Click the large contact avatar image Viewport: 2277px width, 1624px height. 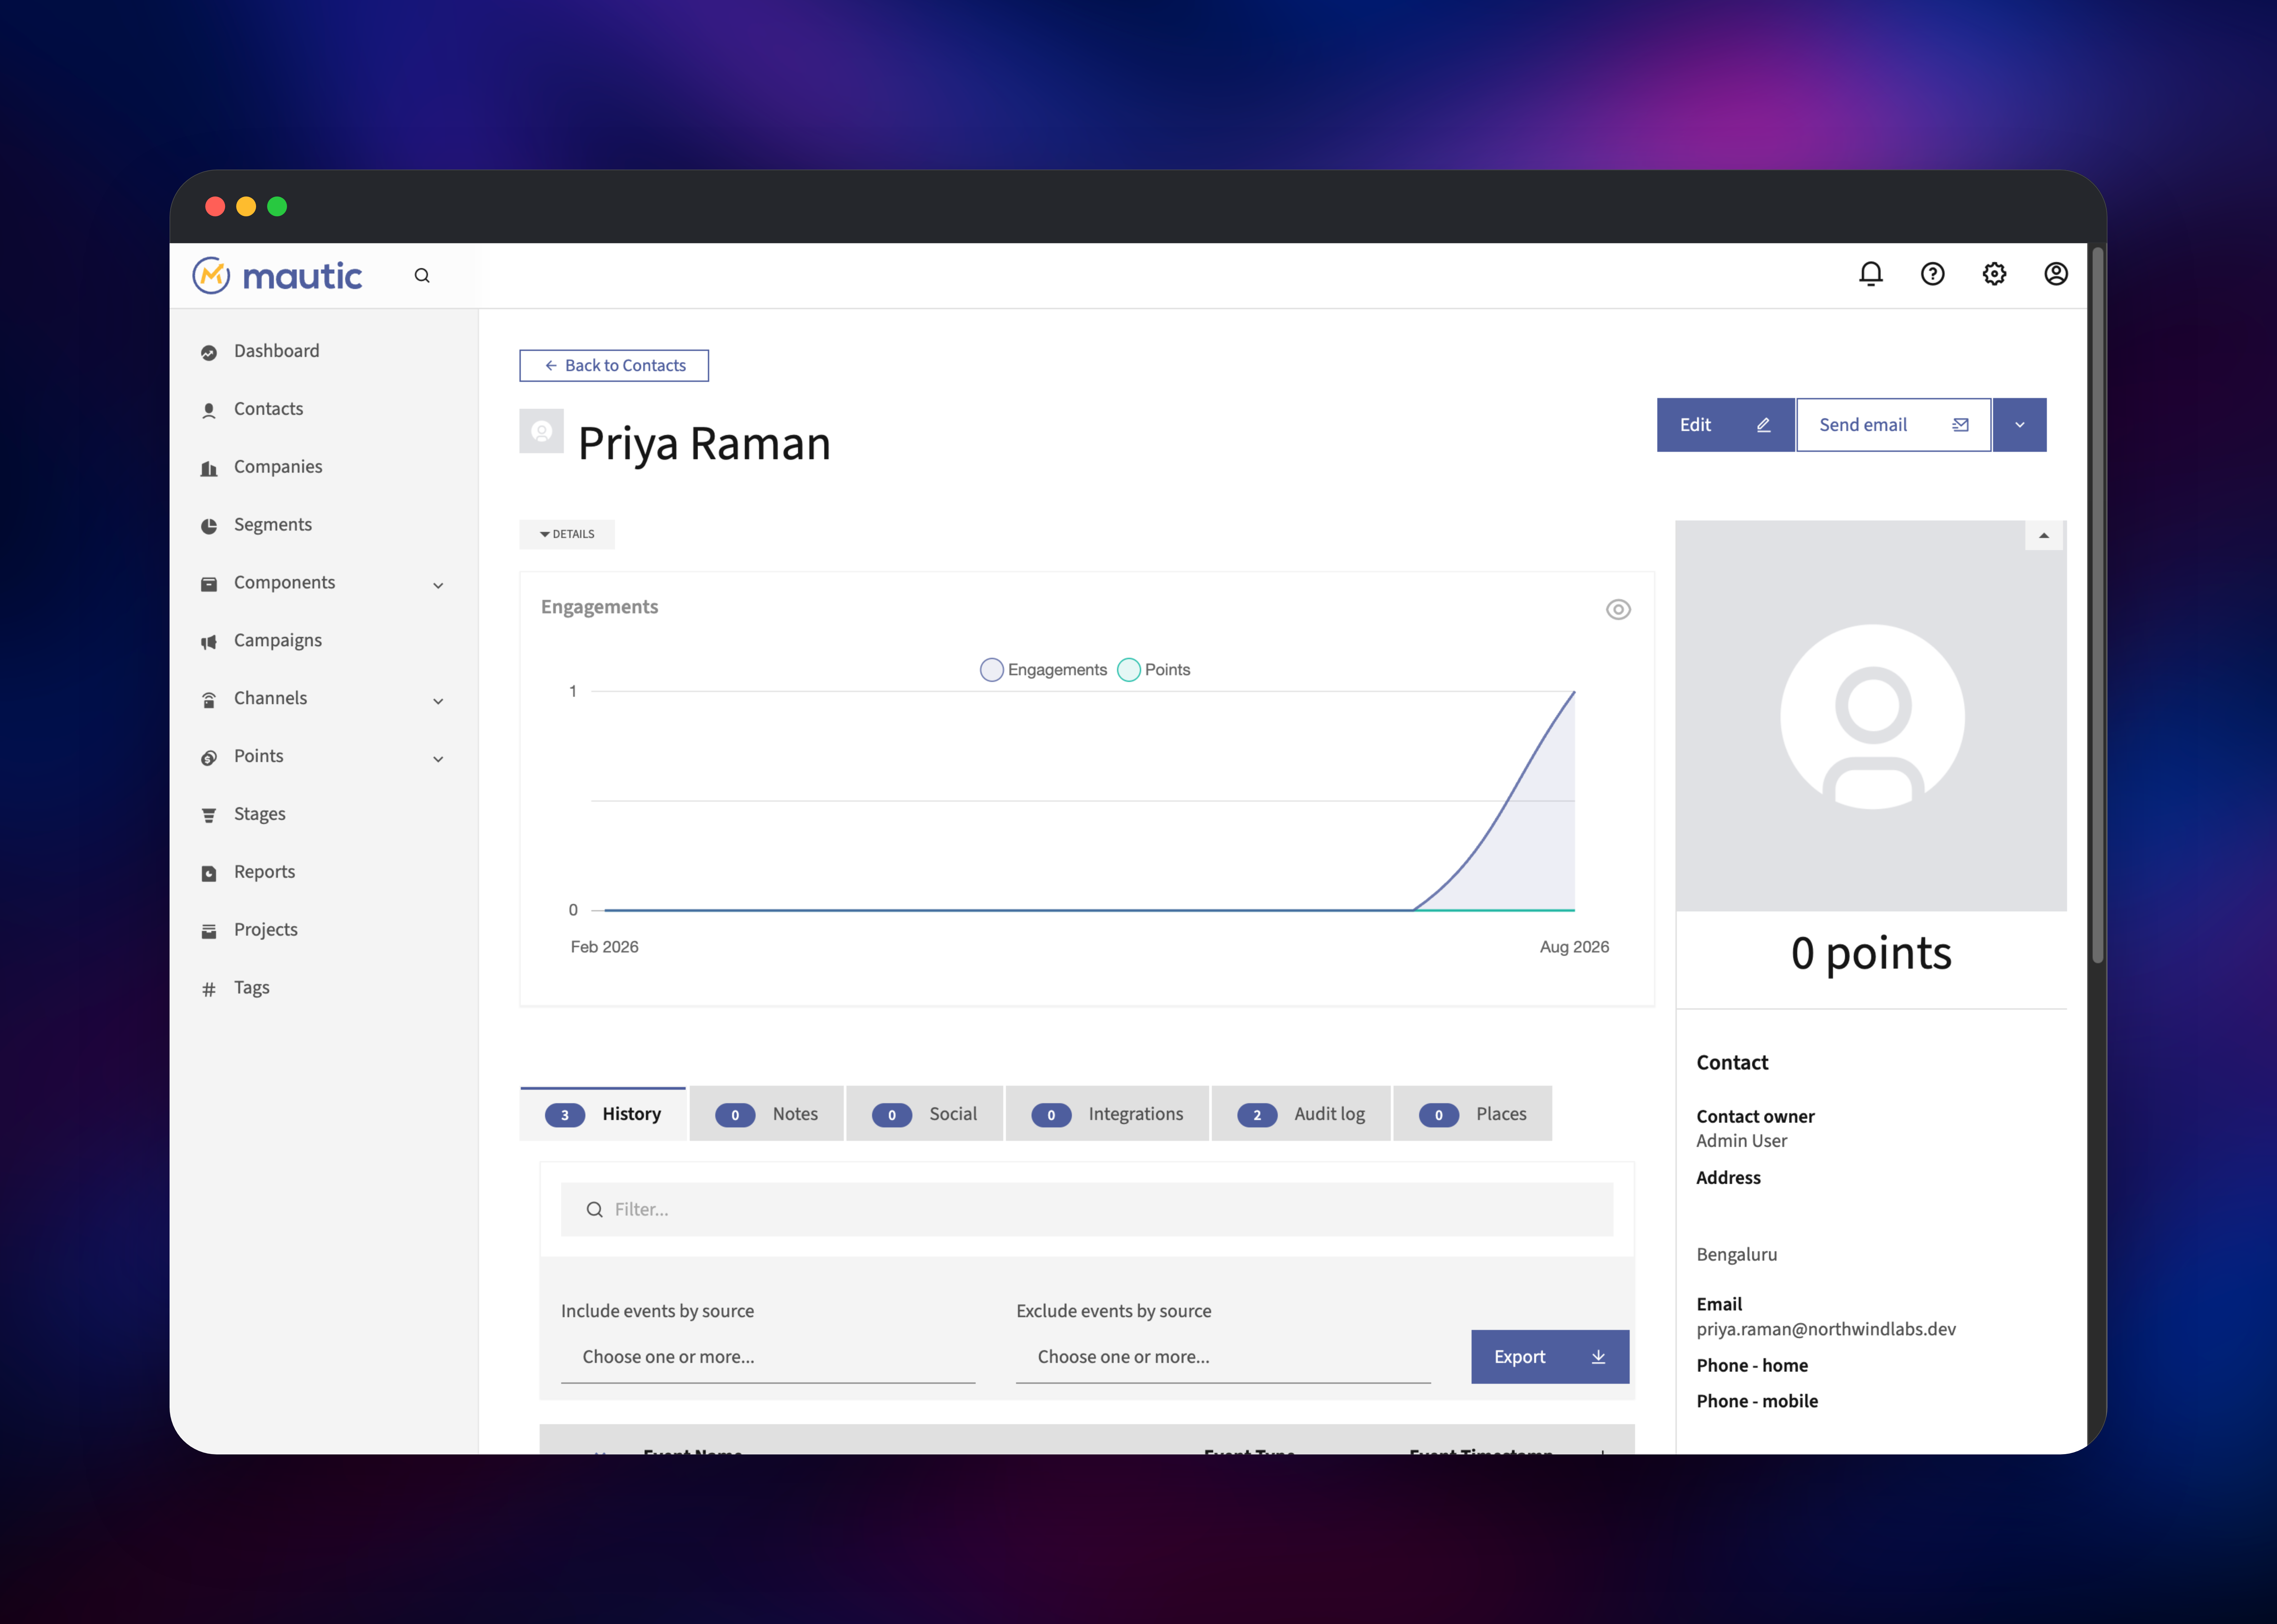[x=1871, y=716]
